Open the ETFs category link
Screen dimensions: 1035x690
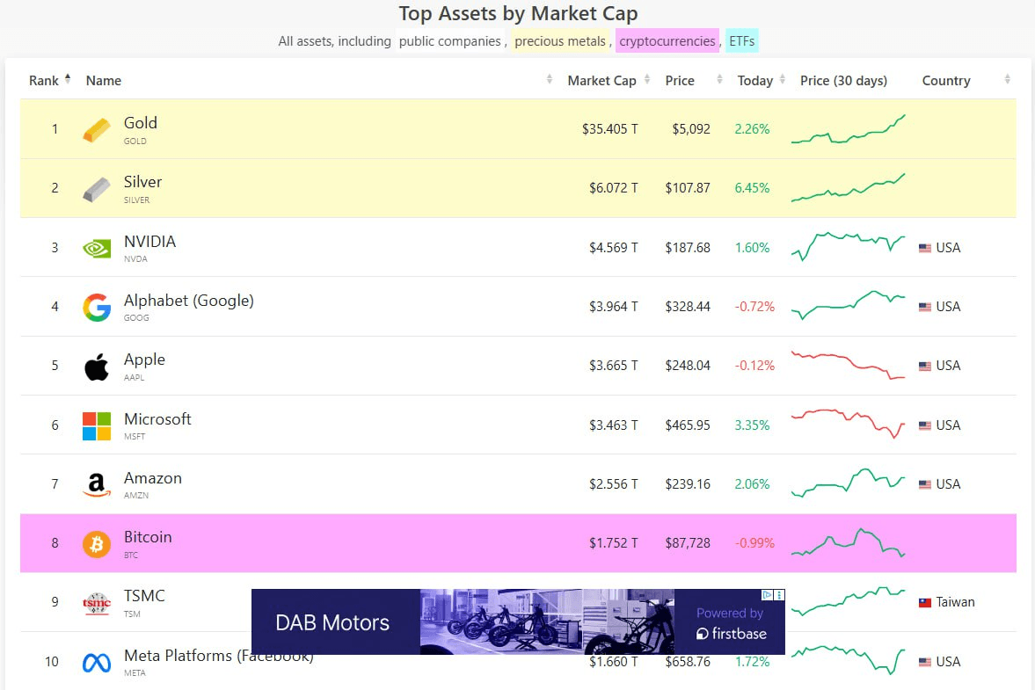[741, 41]
